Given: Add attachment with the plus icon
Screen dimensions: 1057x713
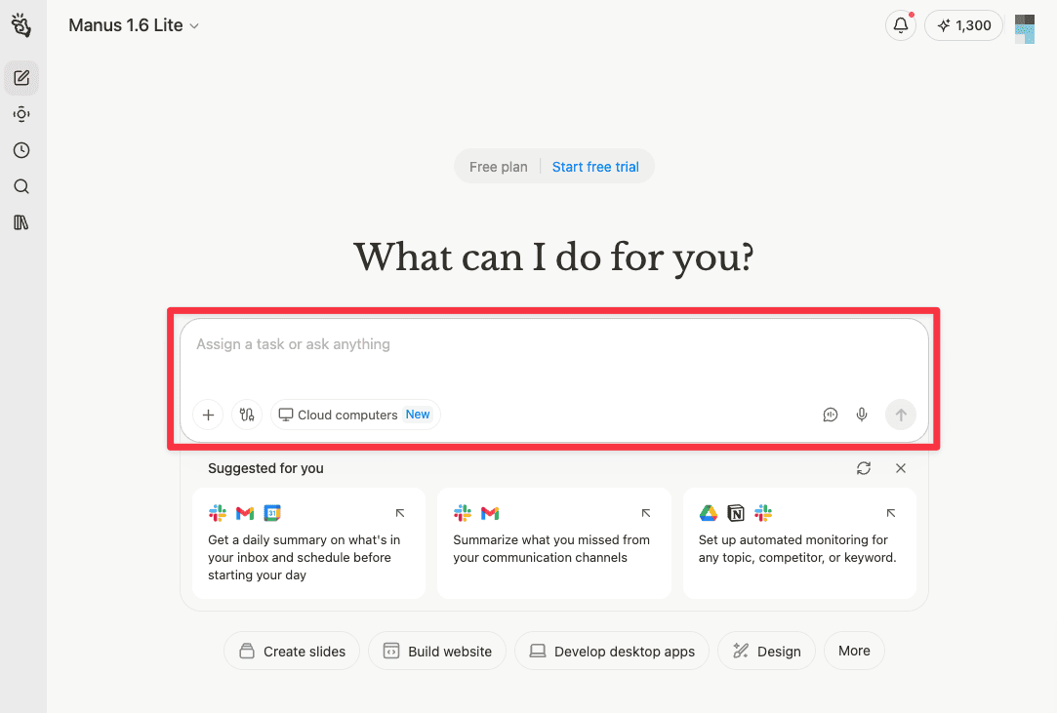Looking at the screenshot, I should click(208, 415).
